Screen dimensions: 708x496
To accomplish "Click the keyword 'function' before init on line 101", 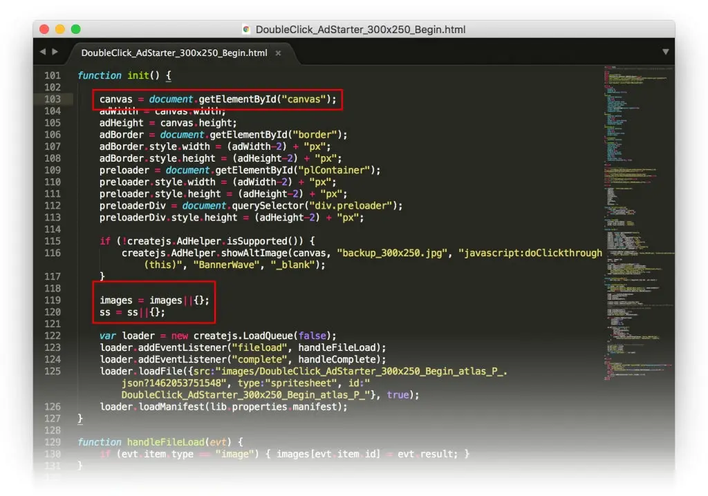I will point(99,75).
